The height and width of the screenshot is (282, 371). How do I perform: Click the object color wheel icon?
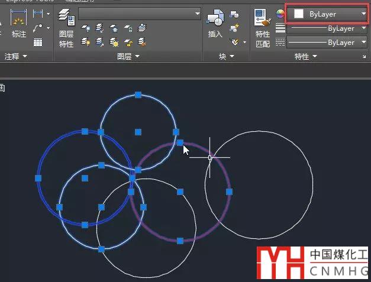280,14
